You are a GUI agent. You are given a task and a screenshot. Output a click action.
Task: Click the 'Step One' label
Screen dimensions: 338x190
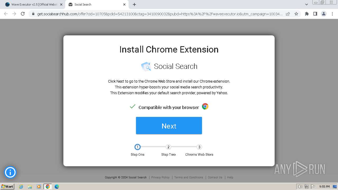tap(138, 154)
